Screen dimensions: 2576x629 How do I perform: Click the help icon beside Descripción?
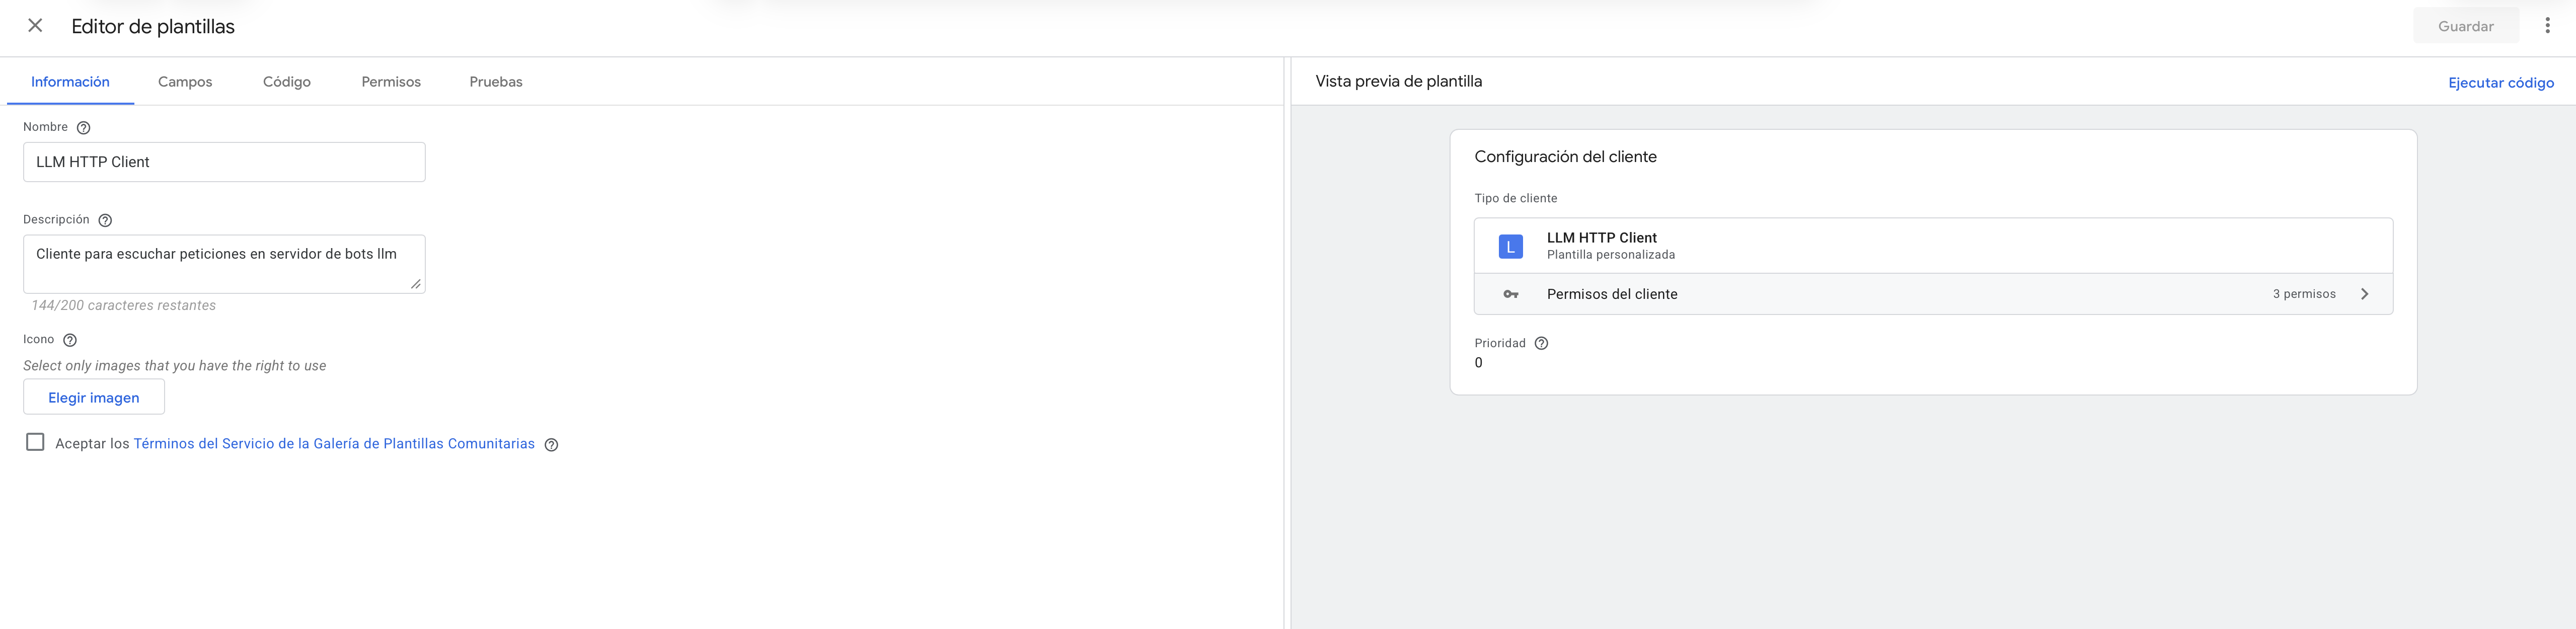point(105,220)
